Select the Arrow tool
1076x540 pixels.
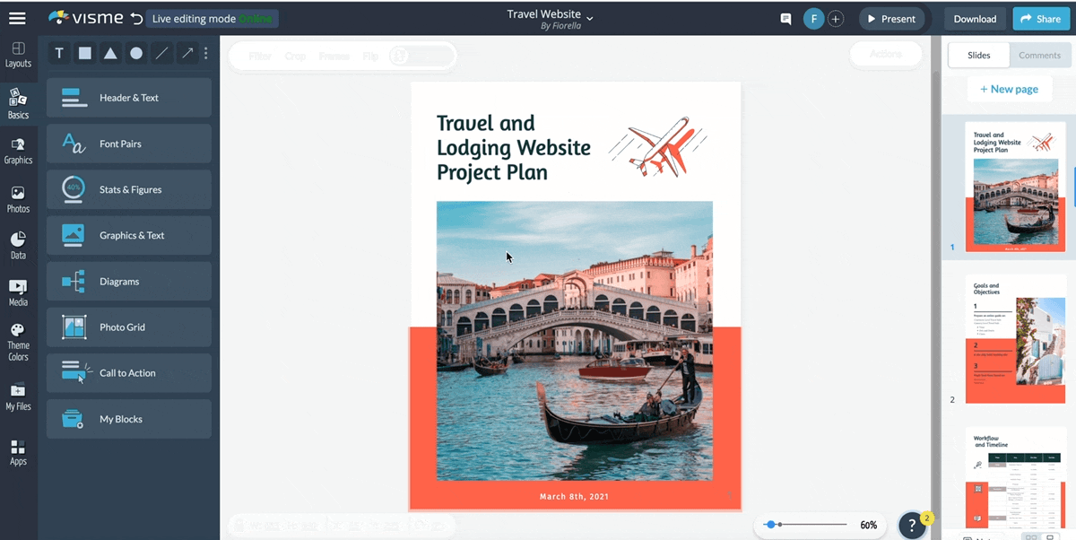[x=187, y=53]
